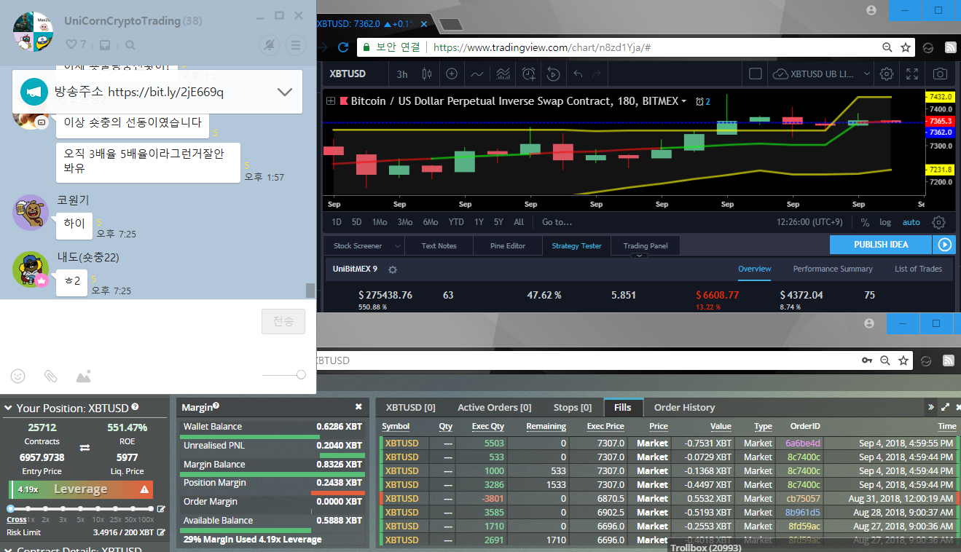The image size is (961, 552).
Task: Open the XBTUSD UB LI saved layout dropdown
Action: click(822, 74)
